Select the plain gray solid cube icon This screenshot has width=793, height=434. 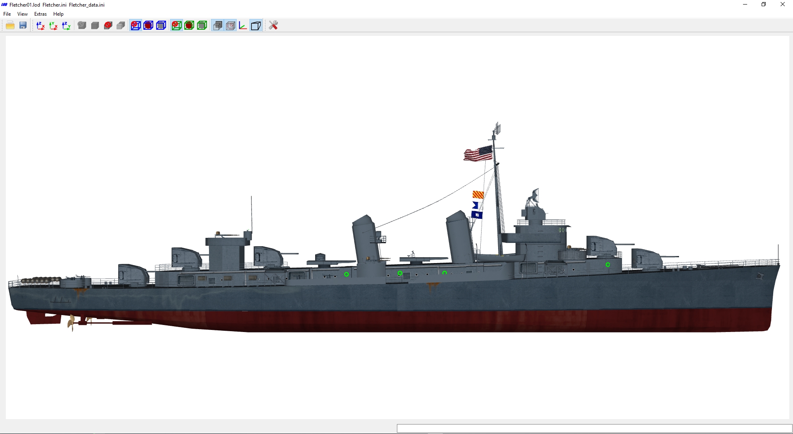click(x=95, y=26)
